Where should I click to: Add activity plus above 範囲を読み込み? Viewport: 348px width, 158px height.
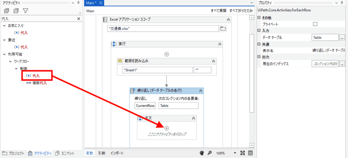[167, 54]
